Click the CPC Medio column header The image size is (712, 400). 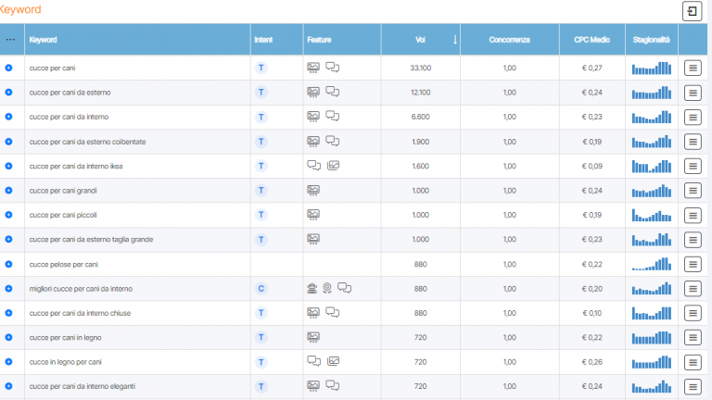pyautogui.click(x=591, y=40)
